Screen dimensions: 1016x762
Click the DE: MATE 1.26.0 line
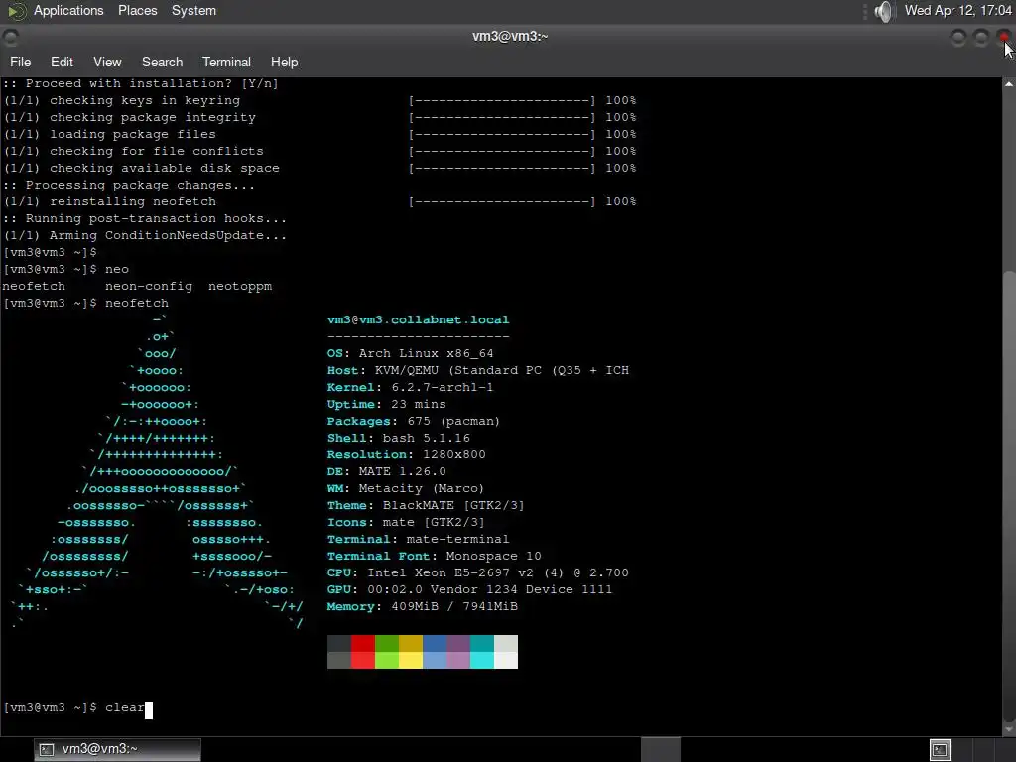pos(386,471)
